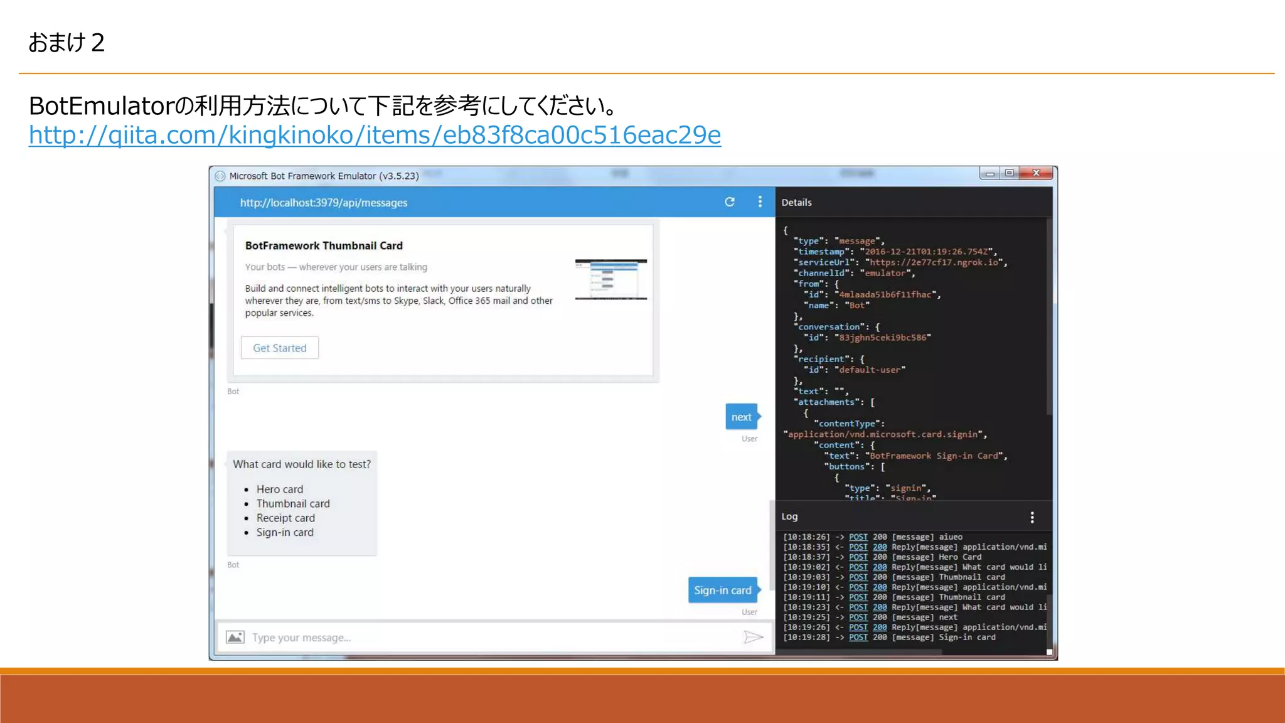Click the send message arrow icon
This screenshot has width=1285, height=723.
[x=753, y=638]
